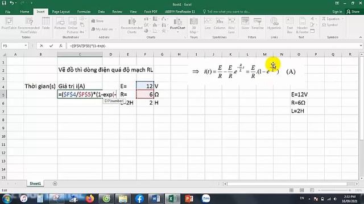Select column C header
Image resolution: width=364 pixels, height=204 pixels.
pos(80,54)
